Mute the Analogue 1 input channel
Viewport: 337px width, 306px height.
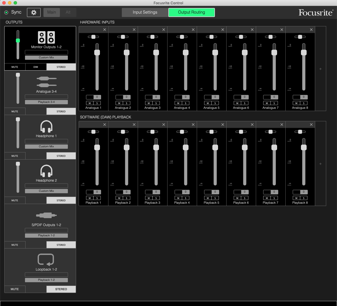pyautogui.click(x=90, y=103)
